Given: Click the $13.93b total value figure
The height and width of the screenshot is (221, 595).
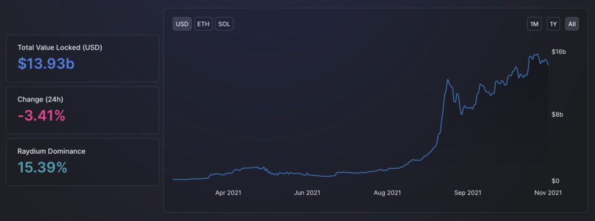Looking at the screenshot, I should (x=46, y=64).
